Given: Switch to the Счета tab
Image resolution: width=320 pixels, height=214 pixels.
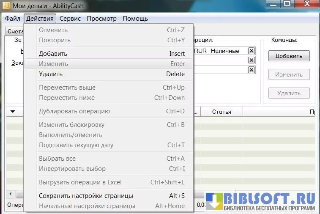Looking at the screenshot, I should tap(15, 31).
